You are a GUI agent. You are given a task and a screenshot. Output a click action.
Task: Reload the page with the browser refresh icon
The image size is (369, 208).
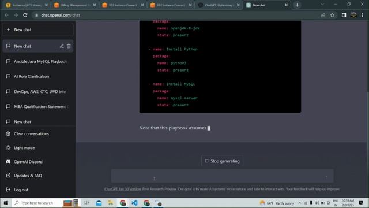click(25, 15)
